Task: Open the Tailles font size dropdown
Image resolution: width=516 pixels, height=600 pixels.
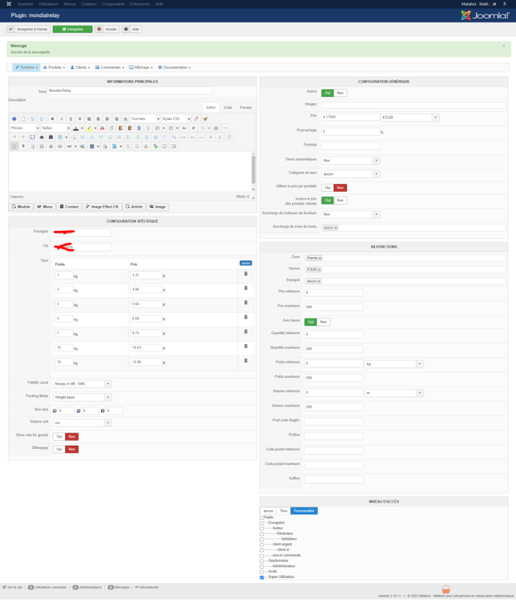Action: click(56, 128)
